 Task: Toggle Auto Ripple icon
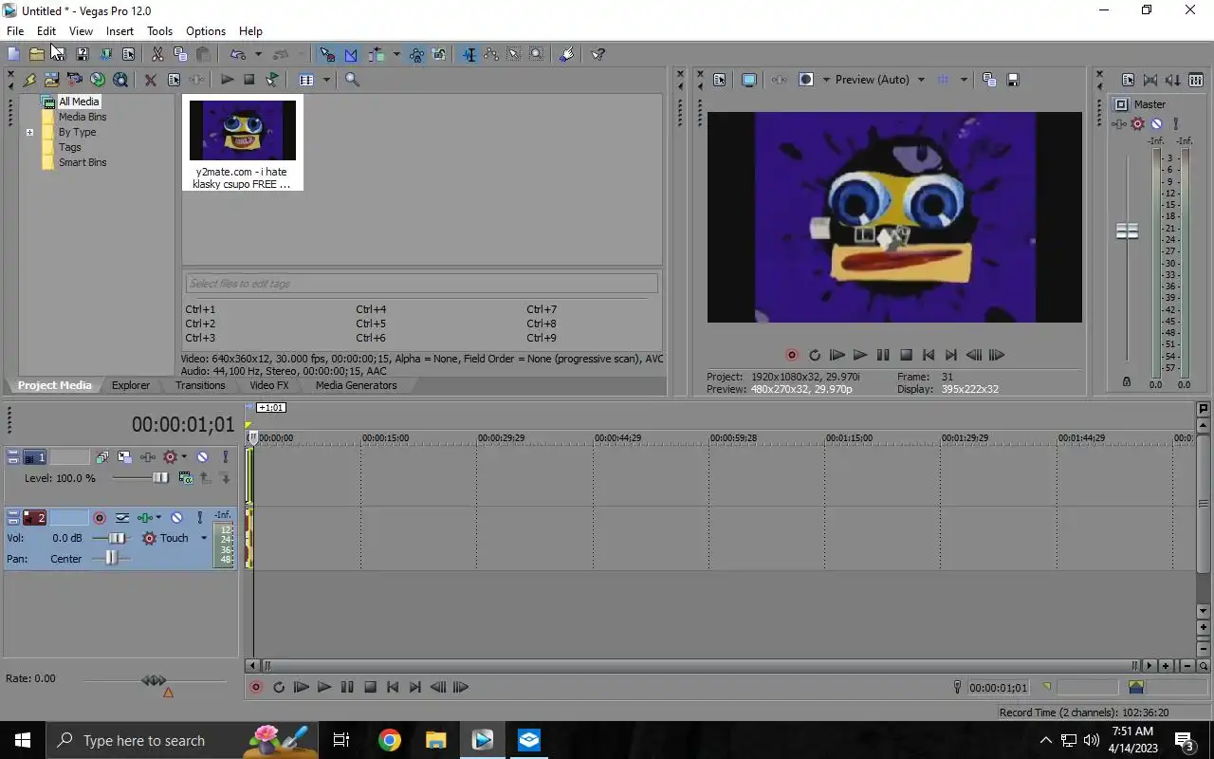tap(377, 54)
